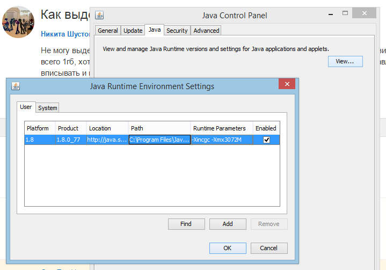Edit the Runtime Parameters field -Xincgc -Xmx3072M
This screenshot has height=270, width=386.
coord(221,140)
